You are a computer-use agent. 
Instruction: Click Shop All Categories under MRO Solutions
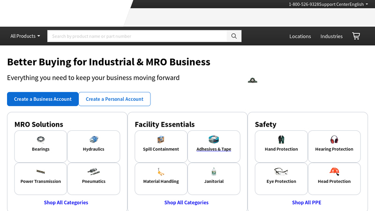click(66, 203)
